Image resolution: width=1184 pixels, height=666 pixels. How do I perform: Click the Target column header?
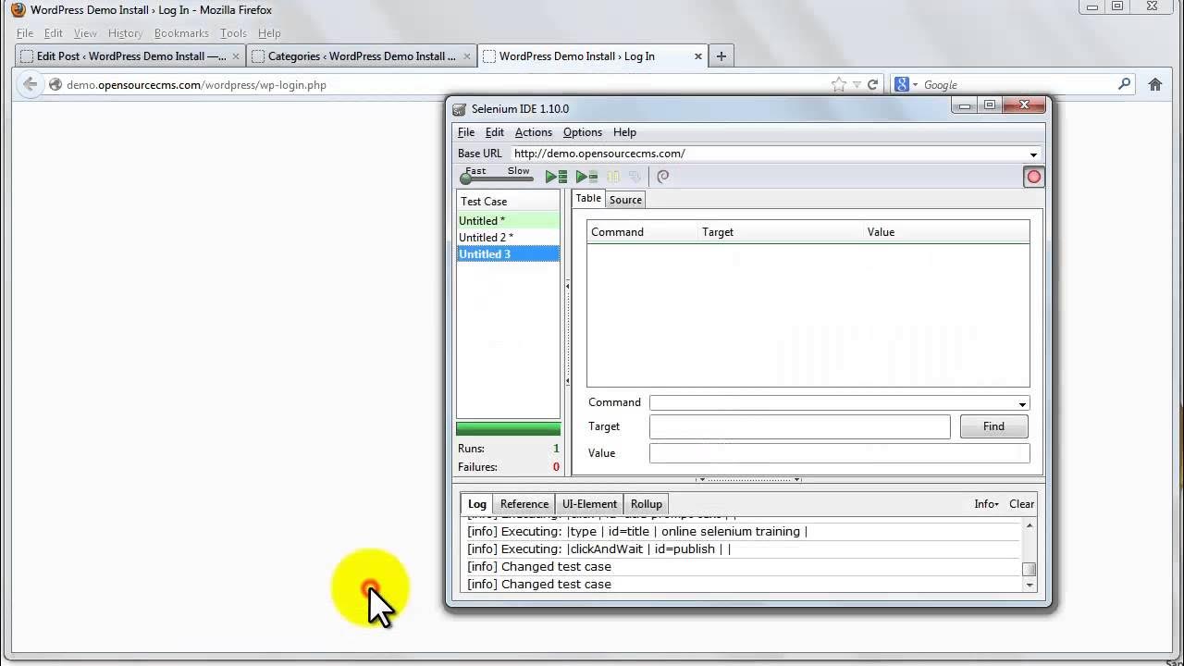point(781,232)
